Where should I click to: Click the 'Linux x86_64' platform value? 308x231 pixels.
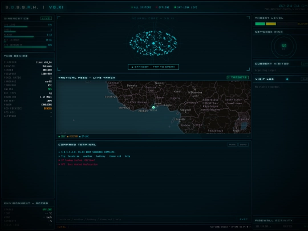pos(44,62)
